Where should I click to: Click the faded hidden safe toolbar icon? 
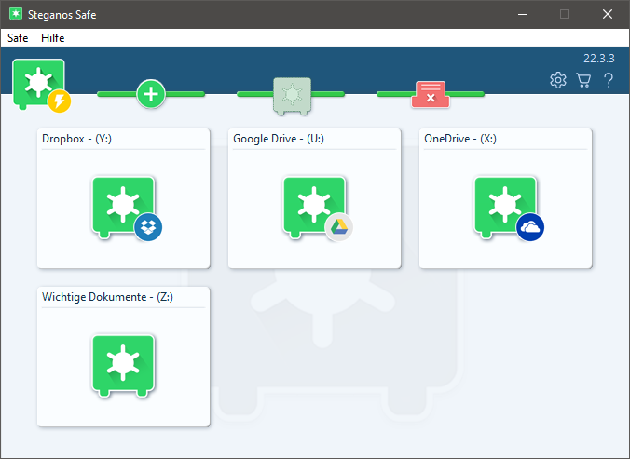[292, 96]
